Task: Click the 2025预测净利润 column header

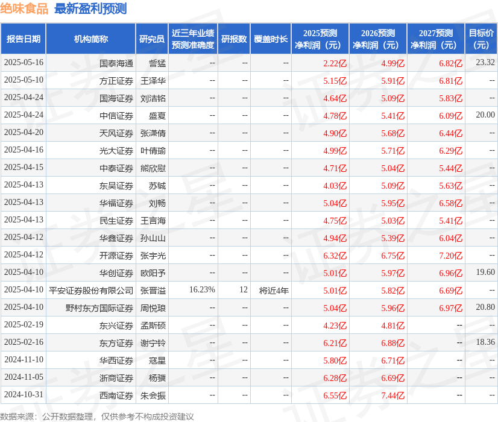Action: [320, 39]
